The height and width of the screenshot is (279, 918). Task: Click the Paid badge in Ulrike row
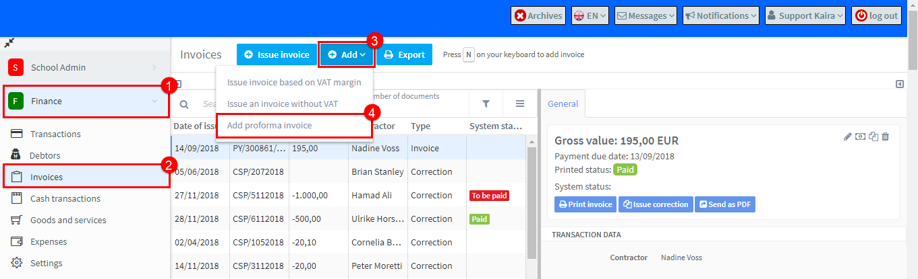tap(479, 219)
